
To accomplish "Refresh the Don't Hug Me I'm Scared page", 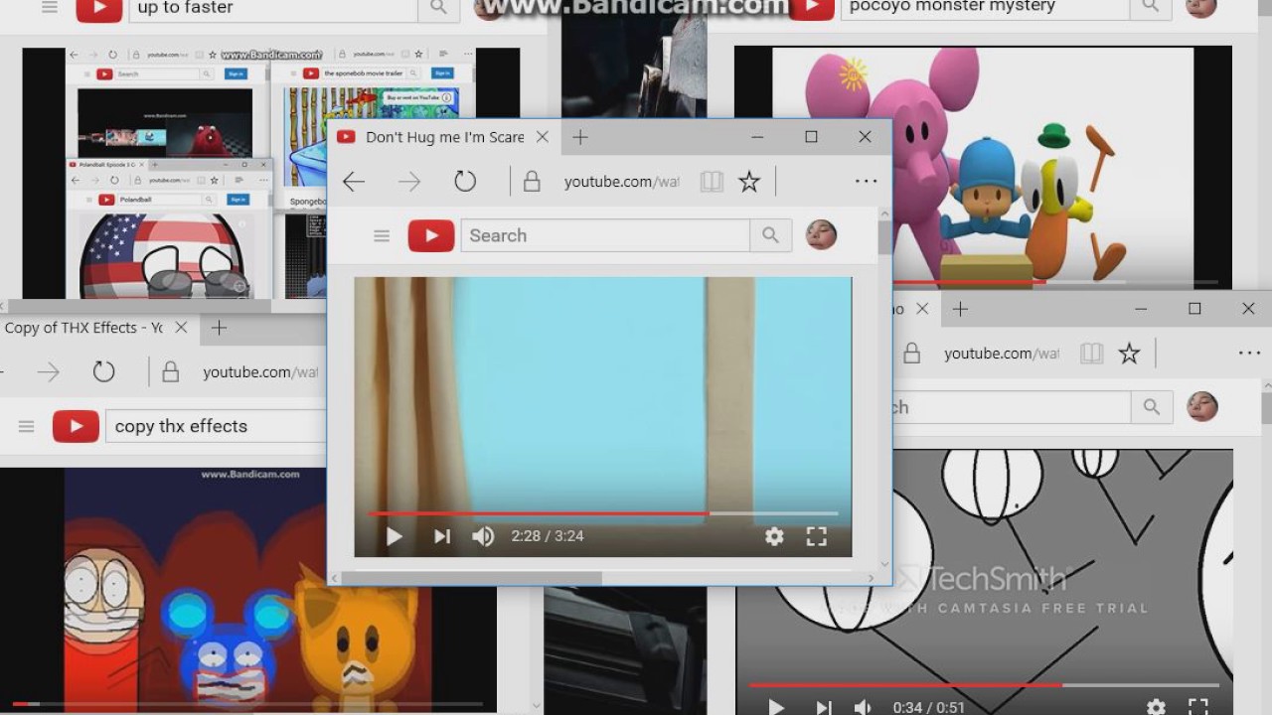I will pyautogui.click(x=465, y=181).
